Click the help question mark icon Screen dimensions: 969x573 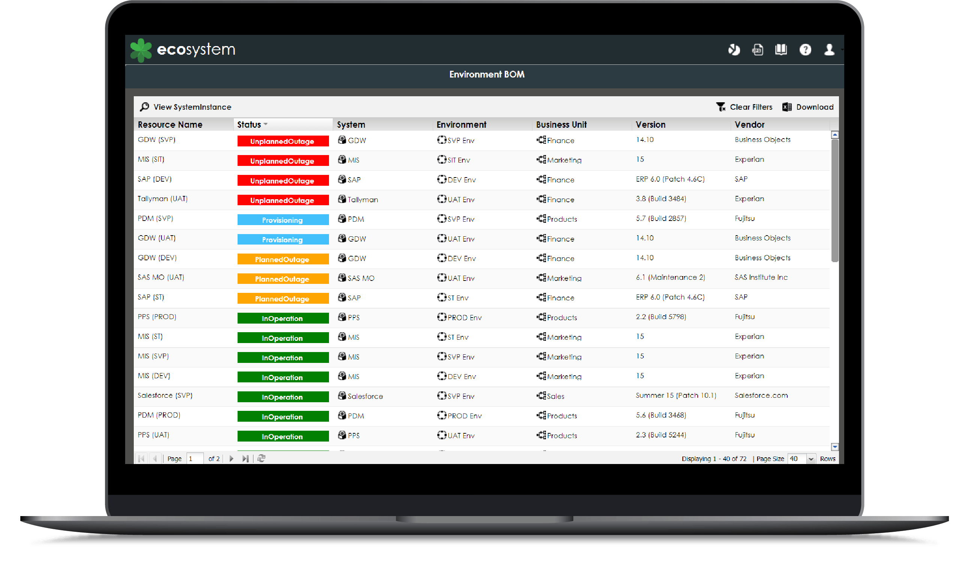[x=805, y=49]
